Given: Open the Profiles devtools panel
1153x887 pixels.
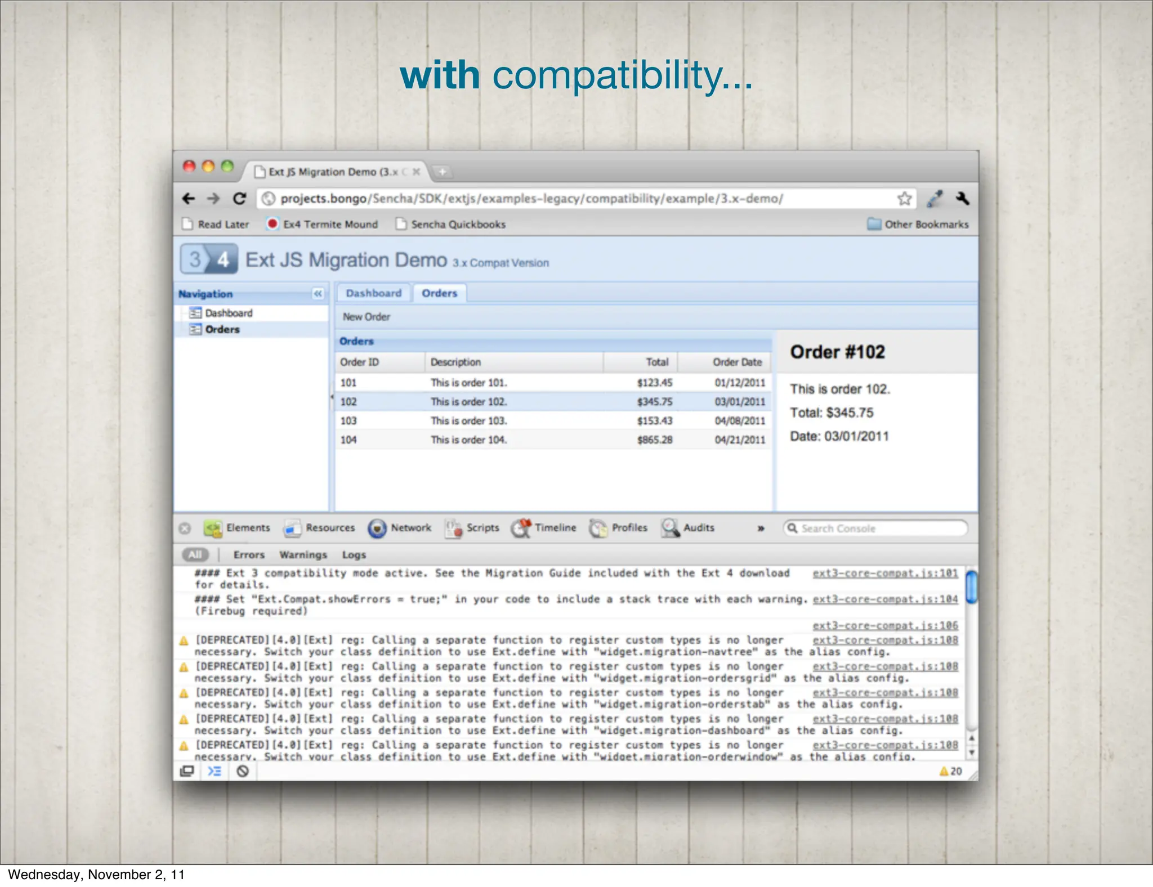Looking at the screenshot, I should point(618,528).
